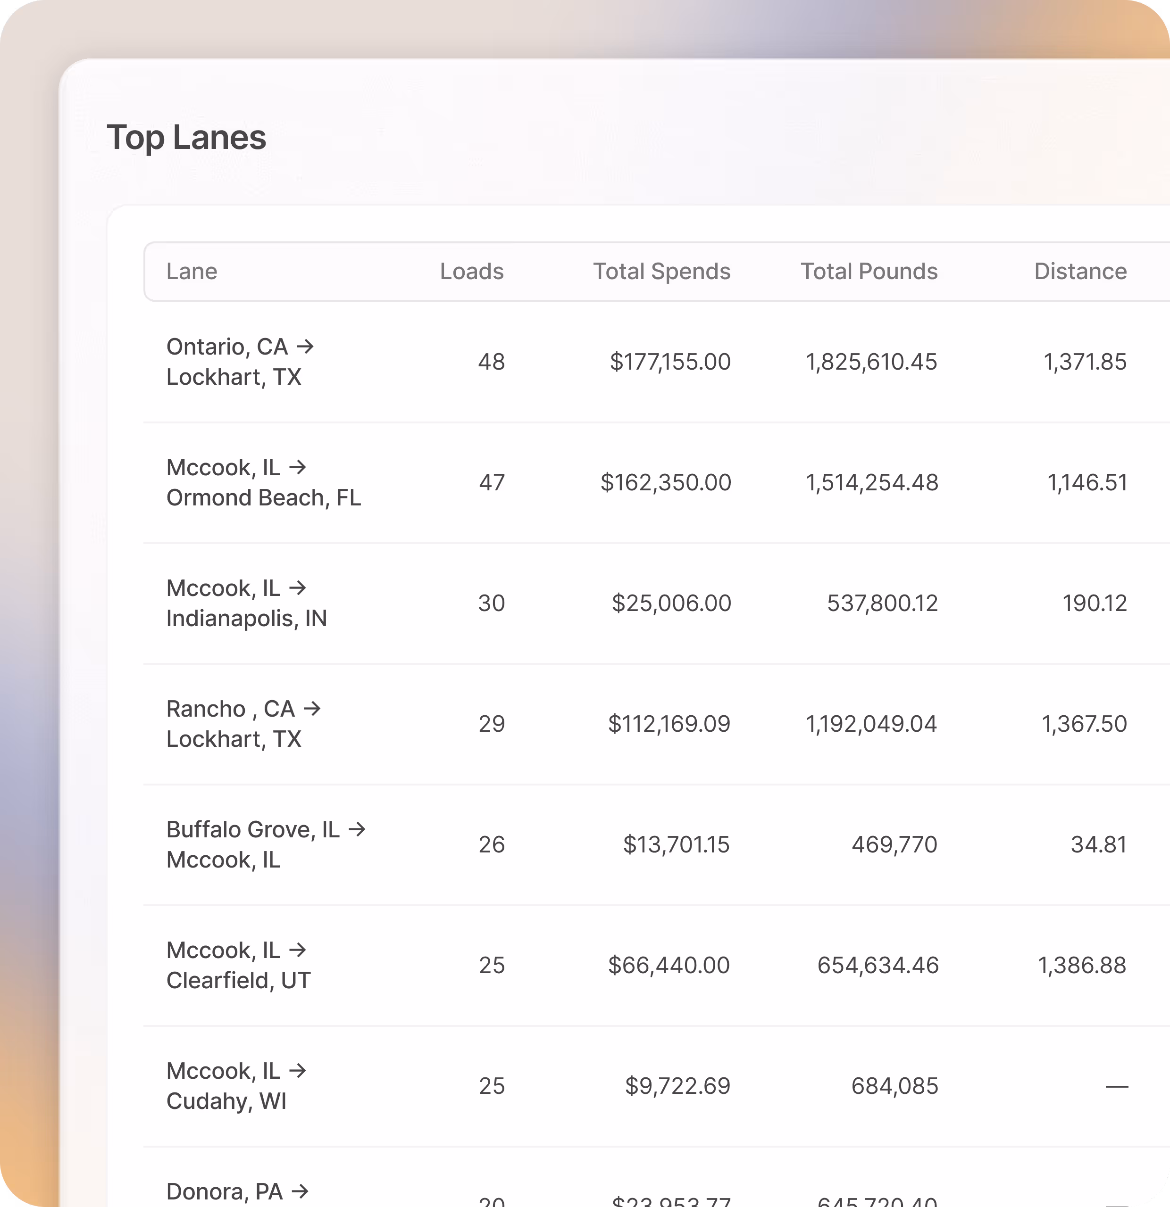Sort by Lane column header
The height and width of the screenshot is (1207, 1170).
click(x=192, y=272)
